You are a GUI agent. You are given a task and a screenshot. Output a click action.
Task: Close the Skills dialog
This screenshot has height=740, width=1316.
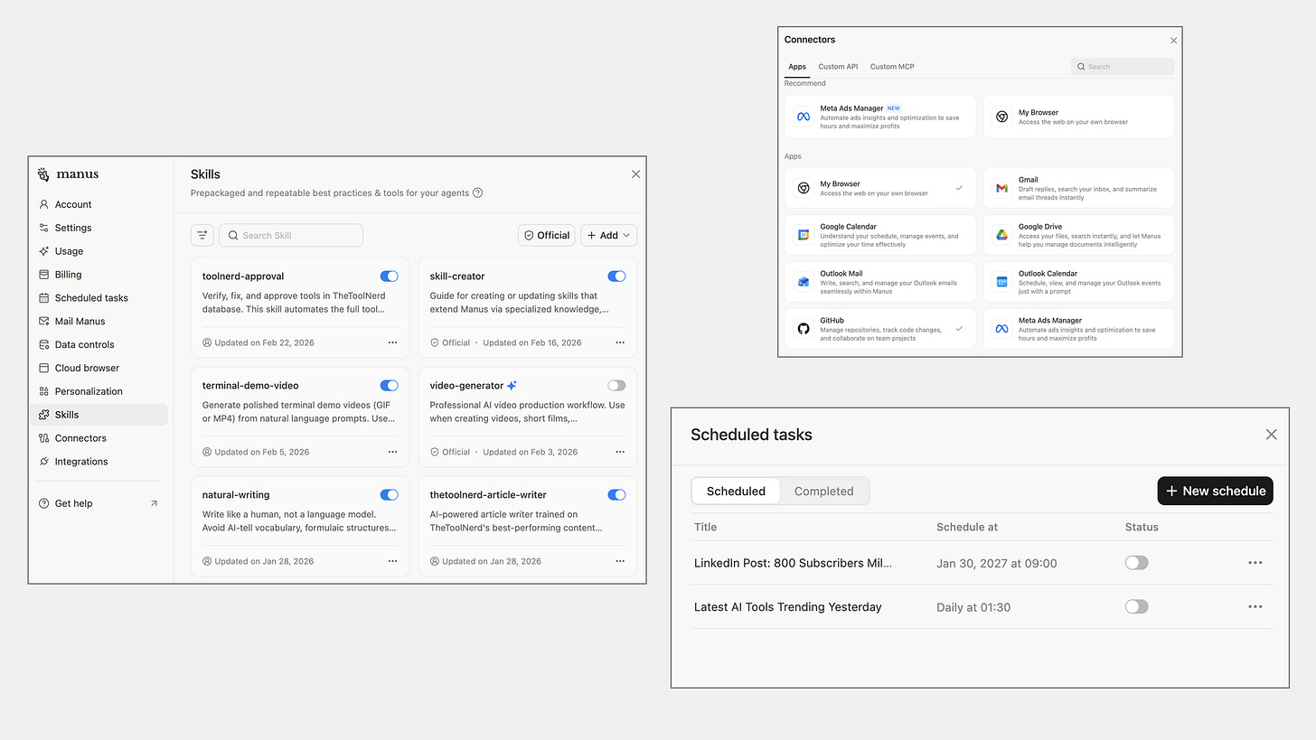(x=635, y=174)
